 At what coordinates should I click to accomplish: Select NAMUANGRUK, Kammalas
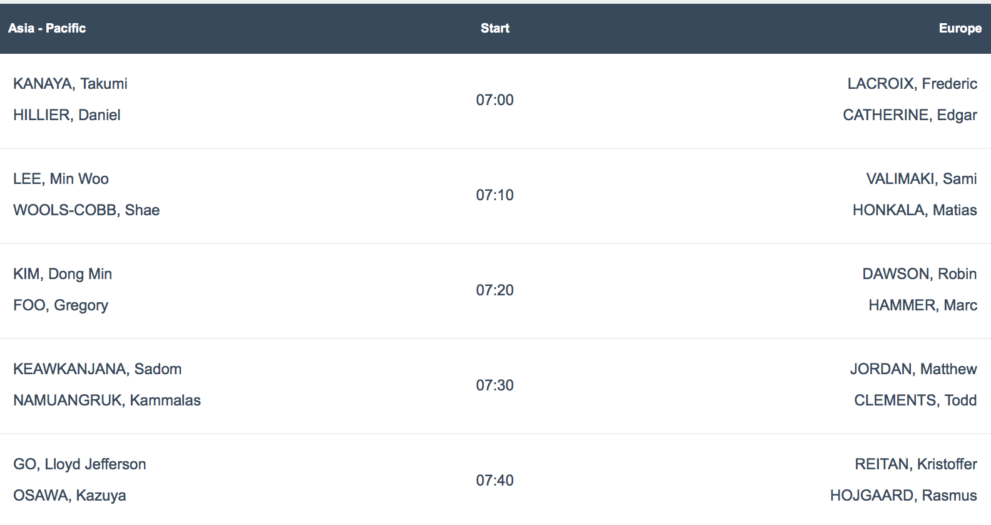point(107,400)
